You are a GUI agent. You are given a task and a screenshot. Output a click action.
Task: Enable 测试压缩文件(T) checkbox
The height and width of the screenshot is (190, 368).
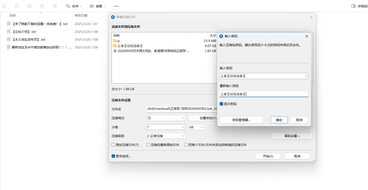[x=113, y=145]
